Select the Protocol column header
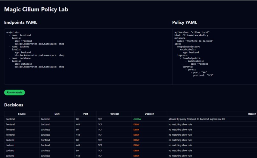This screenshot has width=257, height=158. 114,114
